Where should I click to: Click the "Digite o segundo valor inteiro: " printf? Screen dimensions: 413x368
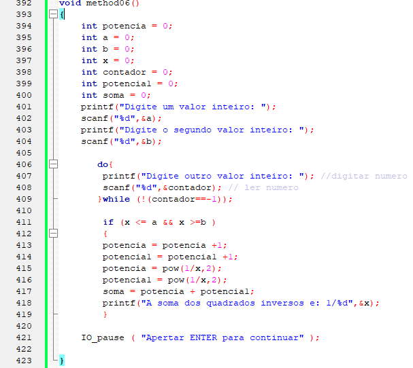coord(197,130)
